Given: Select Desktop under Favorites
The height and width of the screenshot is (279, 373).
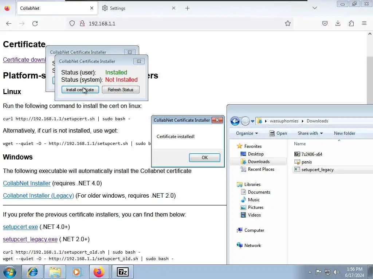Looking at the screenshot, I should click(x=252, y=154).
